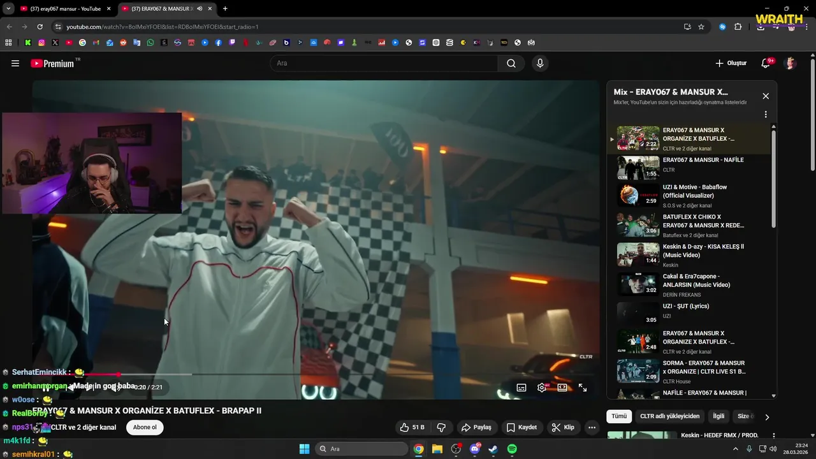Open File Explorer from the taskbar
This screenshot has width=816, height=459.
pyautogui.click(x=437, y=449)
